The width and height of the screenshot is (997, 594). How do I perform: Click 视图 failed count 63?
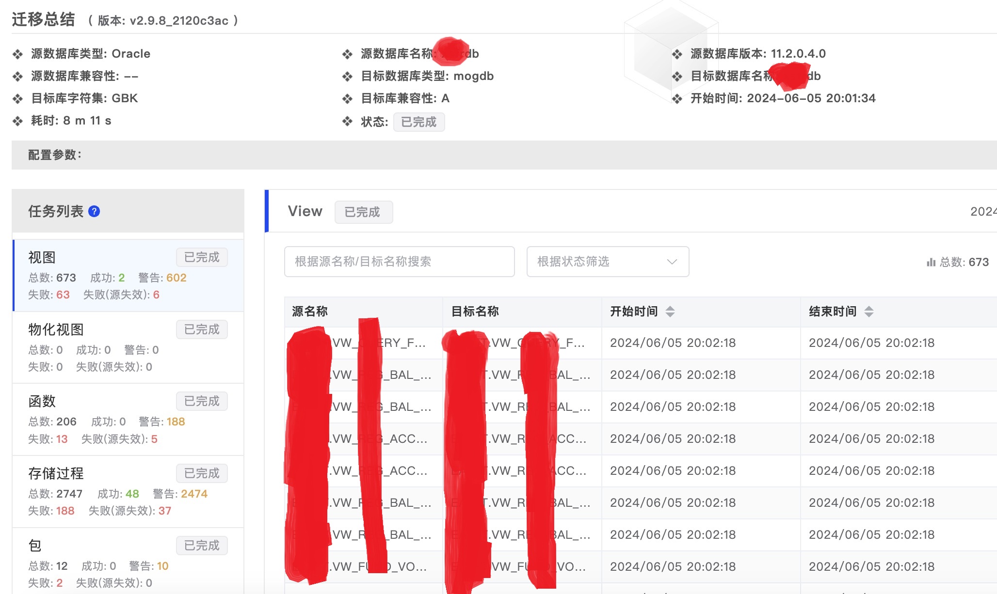63,295
